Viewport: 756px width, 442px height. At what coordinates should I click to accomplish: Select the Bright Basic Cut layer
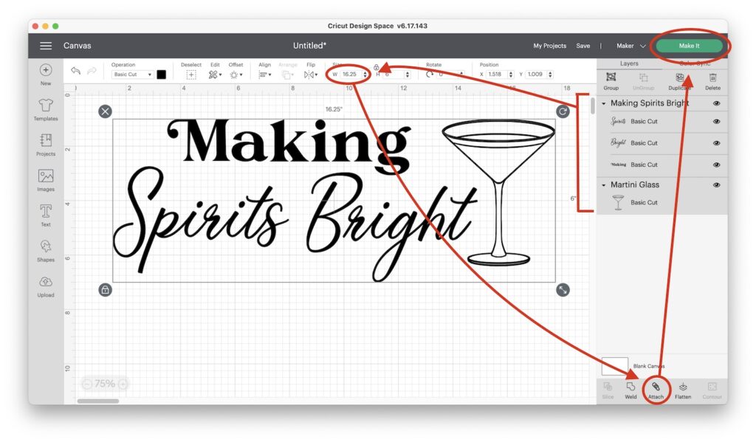661,143
